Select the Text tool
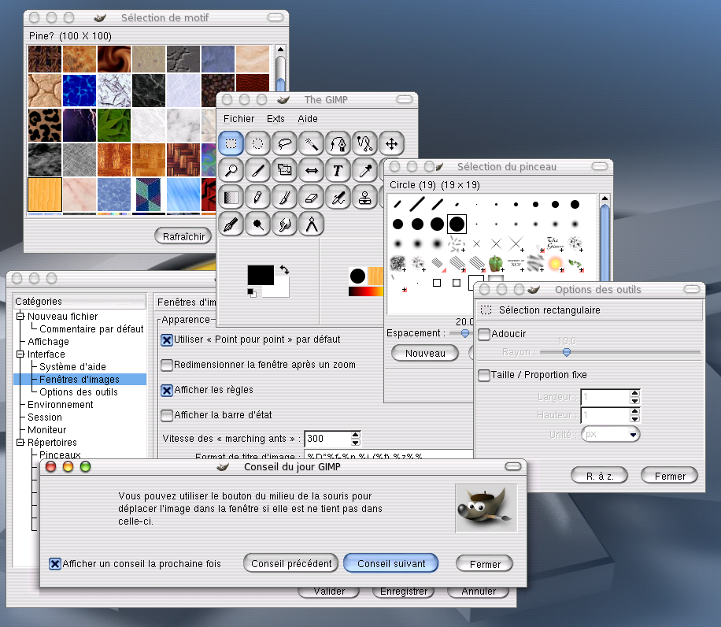 tap(338, 171)
